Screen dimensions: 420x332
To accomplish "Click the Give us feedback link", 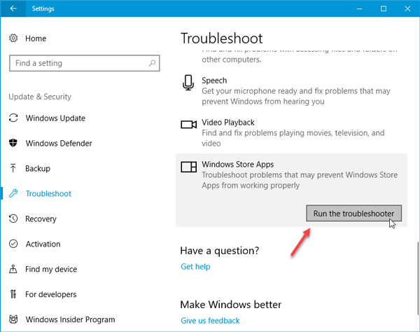I will point(210,321).
